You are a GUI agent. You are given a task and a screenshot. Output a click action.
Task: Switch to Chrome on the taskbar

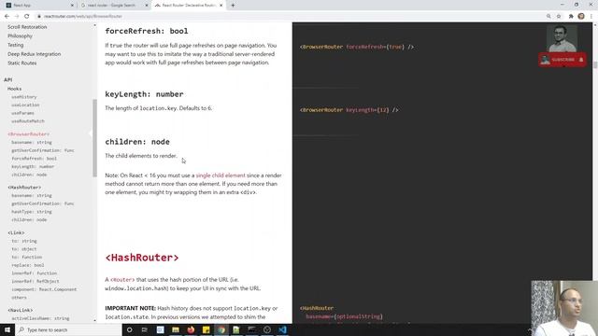pyautogui.click(x=221, y=329)
